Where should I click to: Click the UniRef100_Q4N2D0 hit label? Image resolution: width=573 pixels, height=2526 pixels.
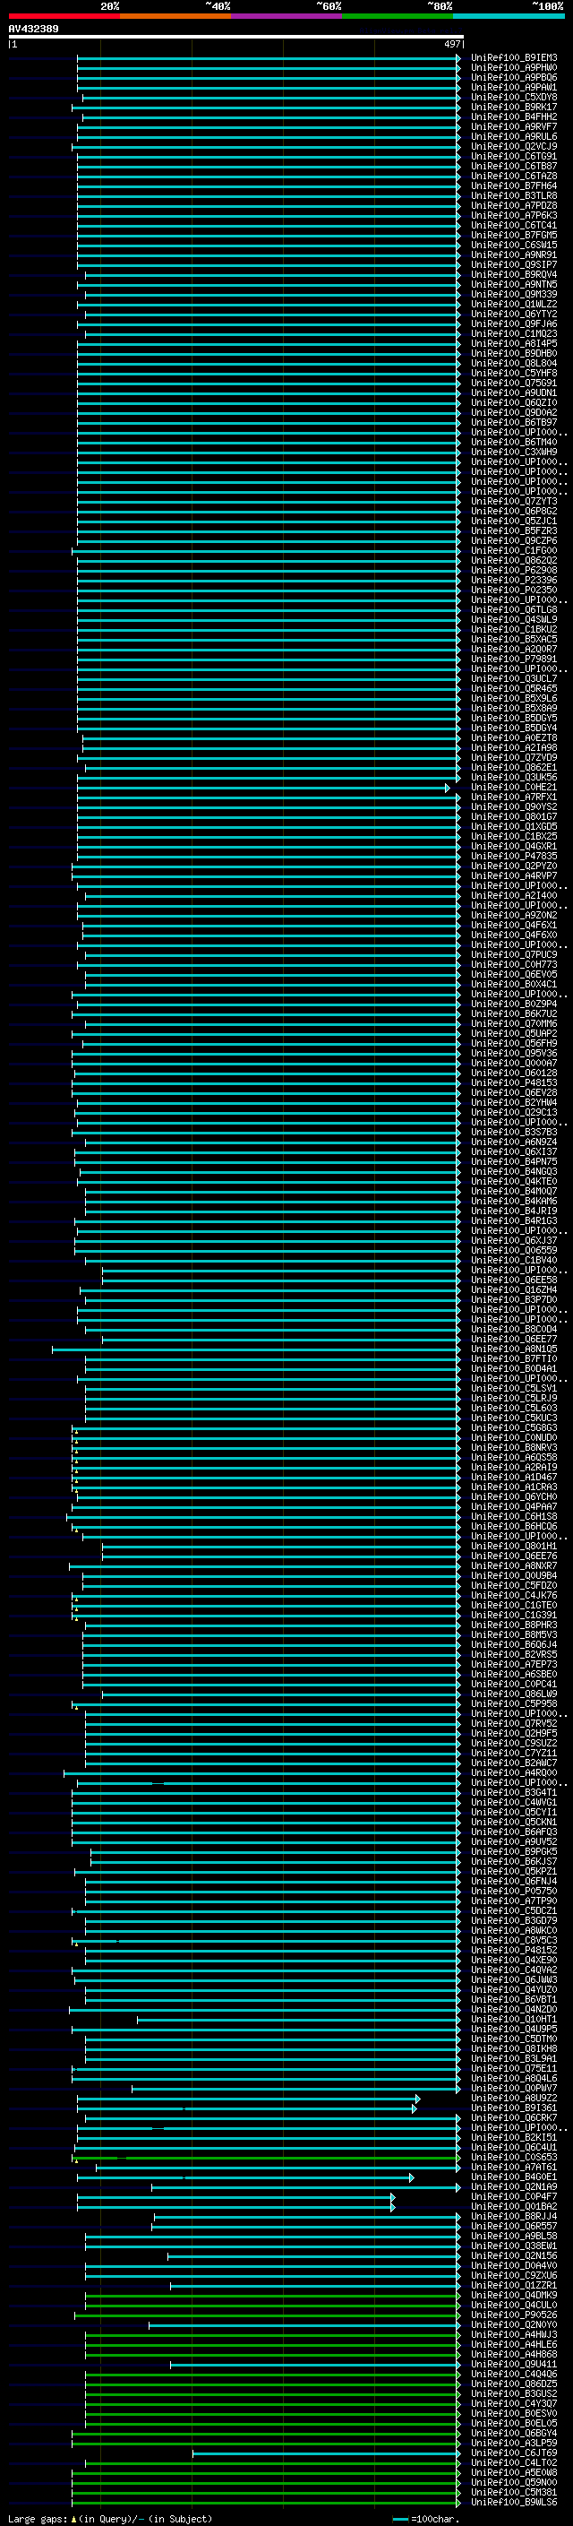(513, 2009)
